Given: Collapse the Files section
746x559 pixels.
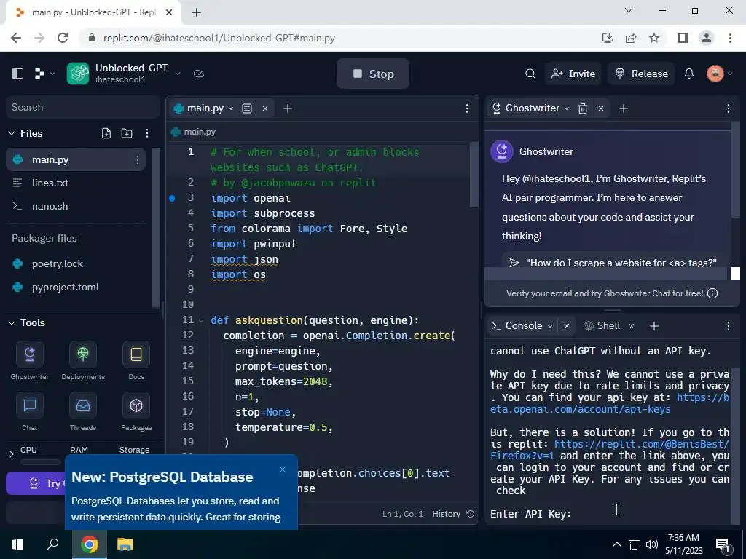Looking at the screenshot, I should (12, 134).
